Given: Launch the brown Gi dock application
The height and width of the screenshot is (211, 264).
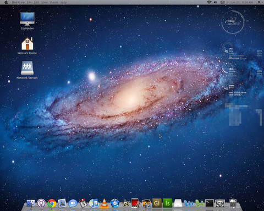Looking at the screenshot, I should [x=157, y=203].
